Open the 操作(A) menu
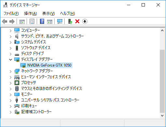Screen dimensions: 166x127 point(31,14)
